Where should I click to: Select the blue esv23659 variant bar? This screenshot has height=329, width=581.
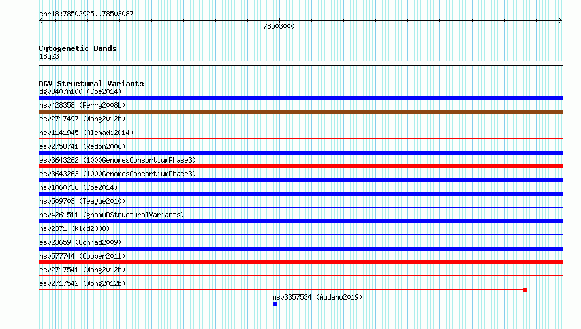click(x=300, y=249)
